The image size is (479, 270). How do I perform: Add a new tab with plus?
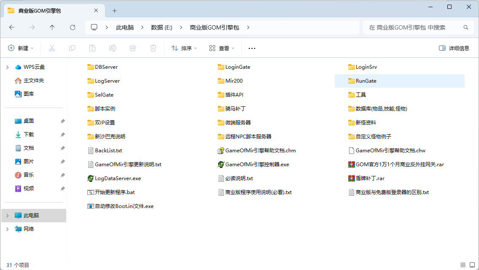(x=114, y=11)
